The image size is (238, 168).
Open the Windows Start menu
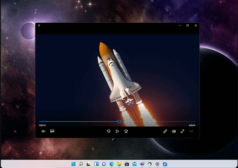[73, 164]
